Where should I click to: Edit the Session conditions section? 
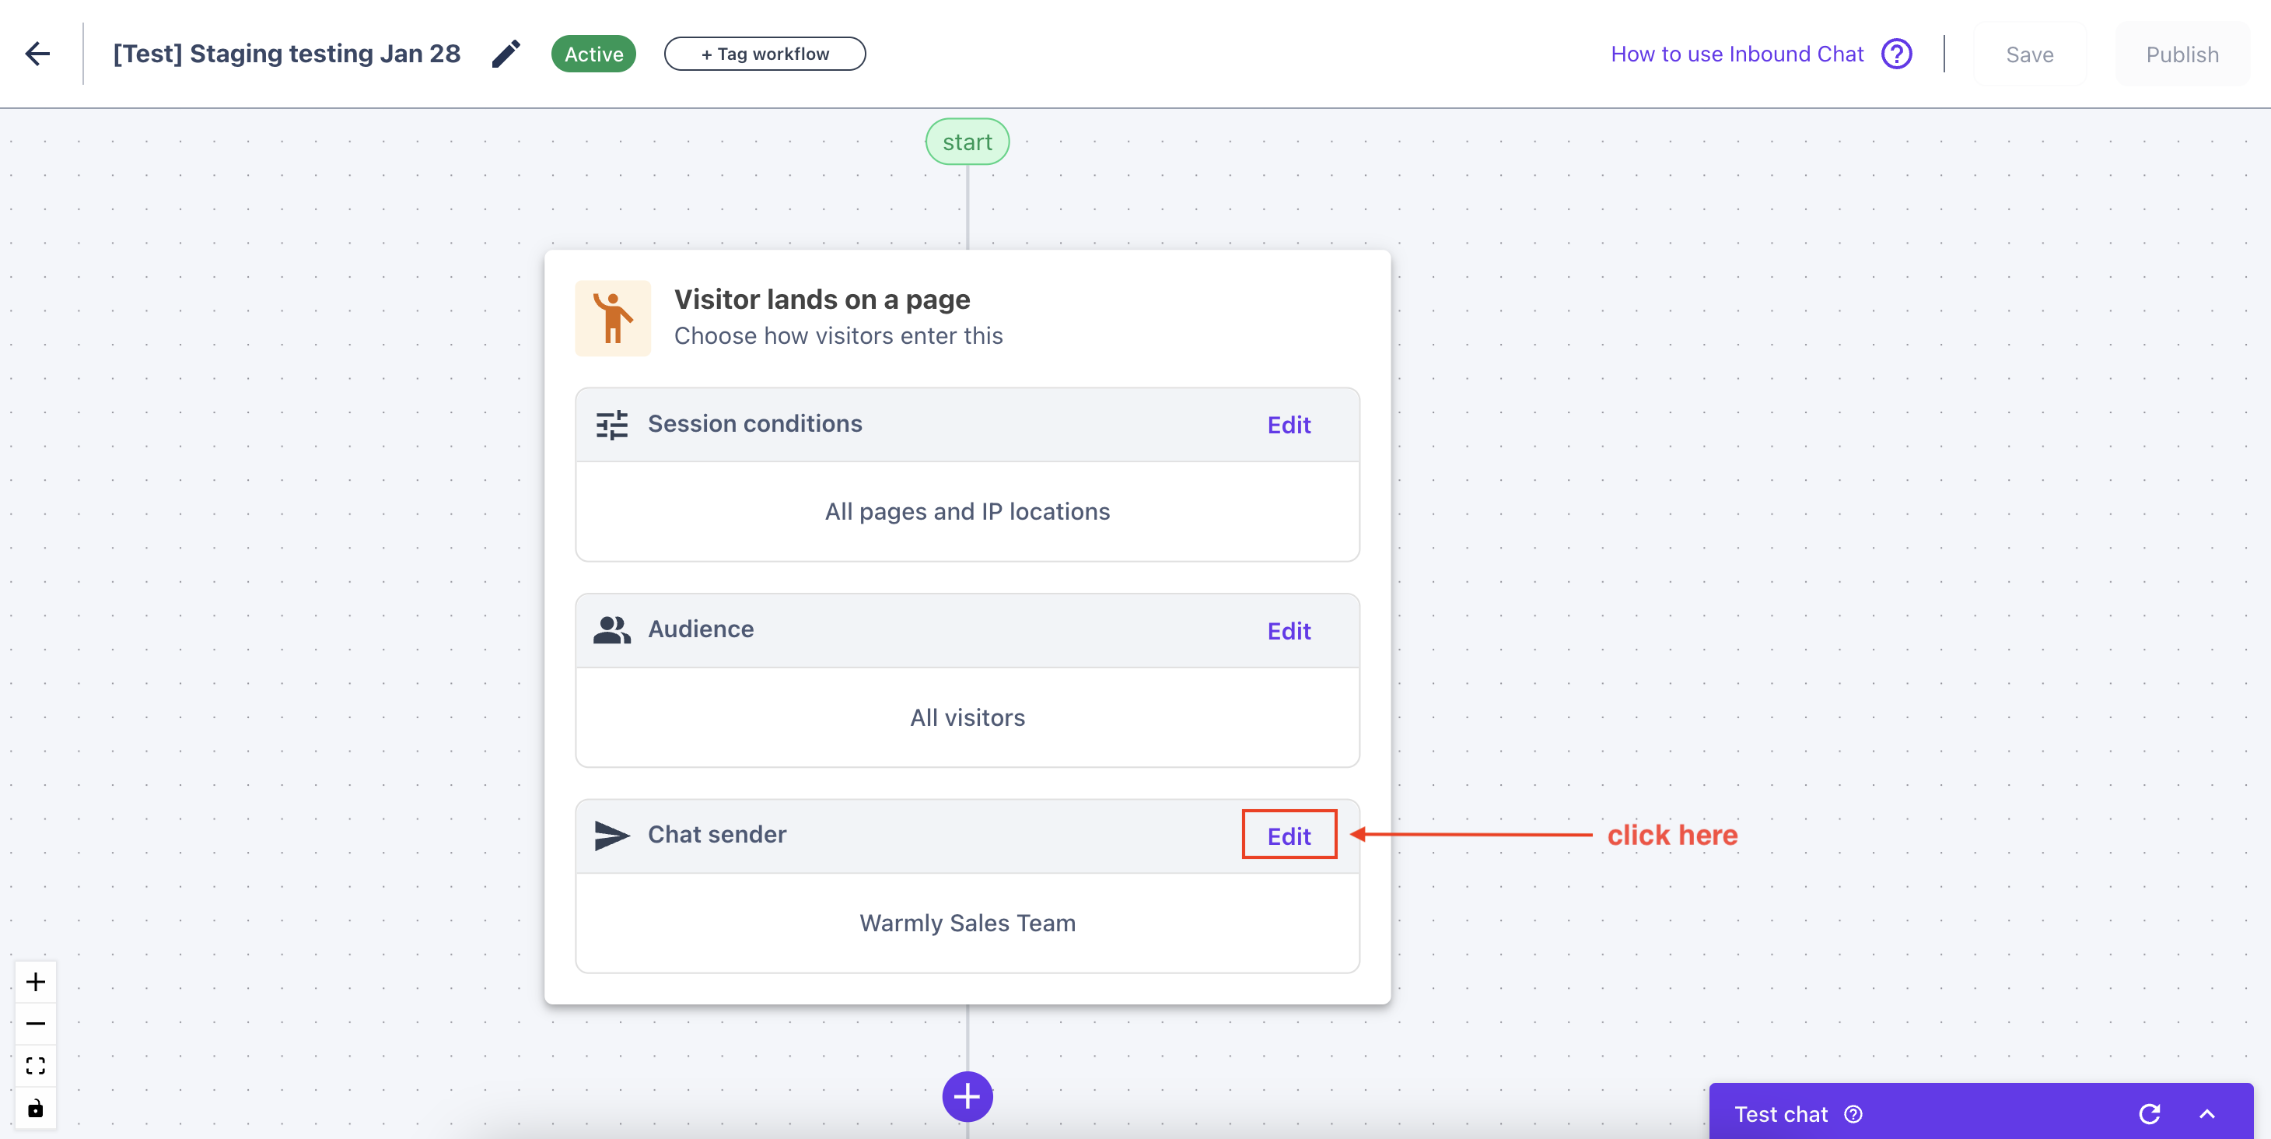tap(1289, 425)
